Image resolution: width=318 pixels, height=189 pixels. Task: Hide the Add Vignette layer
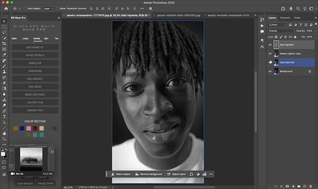pyautogui.click(x=270, y=45)
